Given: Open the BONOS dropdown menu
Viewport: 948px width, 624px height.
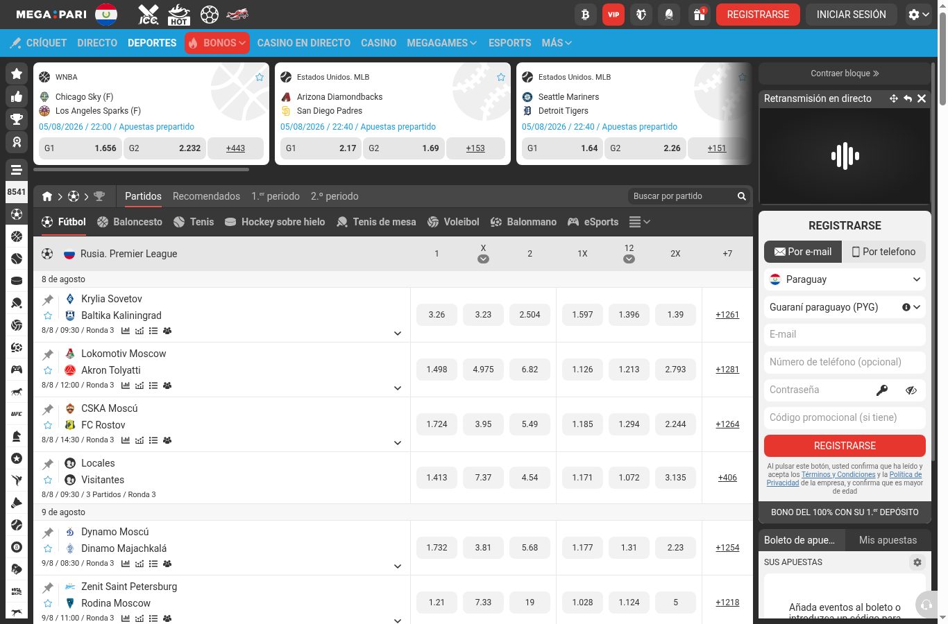Looking at the screenshot, I should pyautogui.click(x=217, y=43).
